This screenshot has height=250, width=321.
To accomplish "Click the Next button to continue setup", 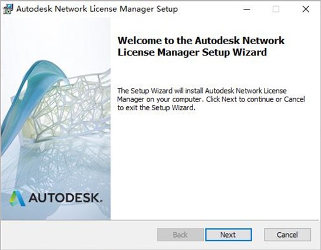I will tap(229, 235).
